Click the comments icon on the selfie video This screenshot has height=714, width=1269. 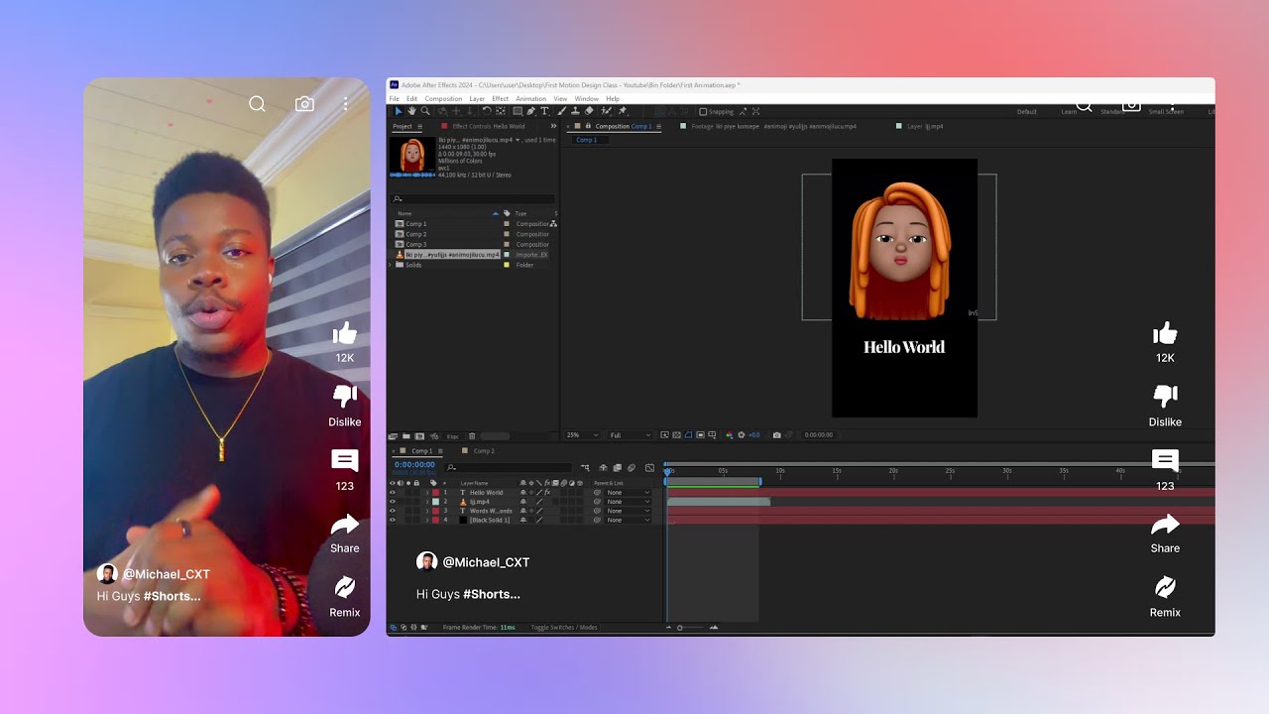point(345,460)
